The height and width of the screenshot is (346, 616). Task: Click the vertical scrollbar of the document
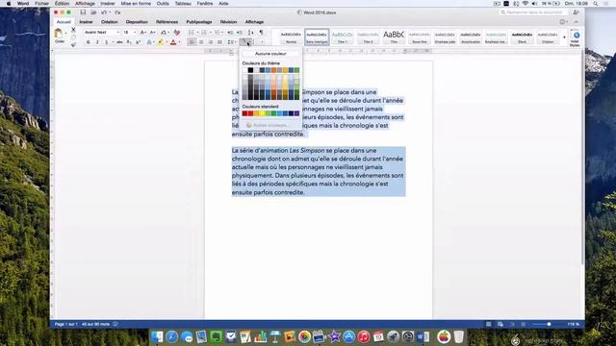tap(582, 157)
